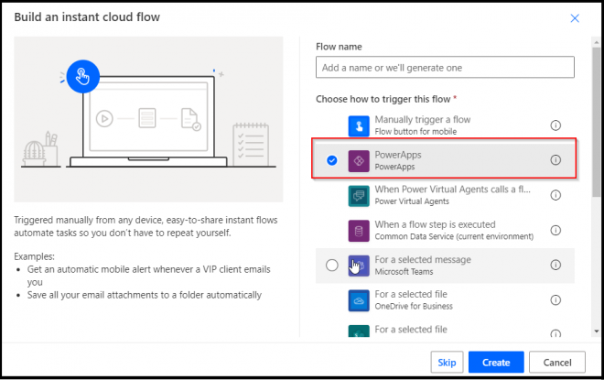
Task: Click the trigger list scrollbar up arrow
Action: [x=597, y=42]
